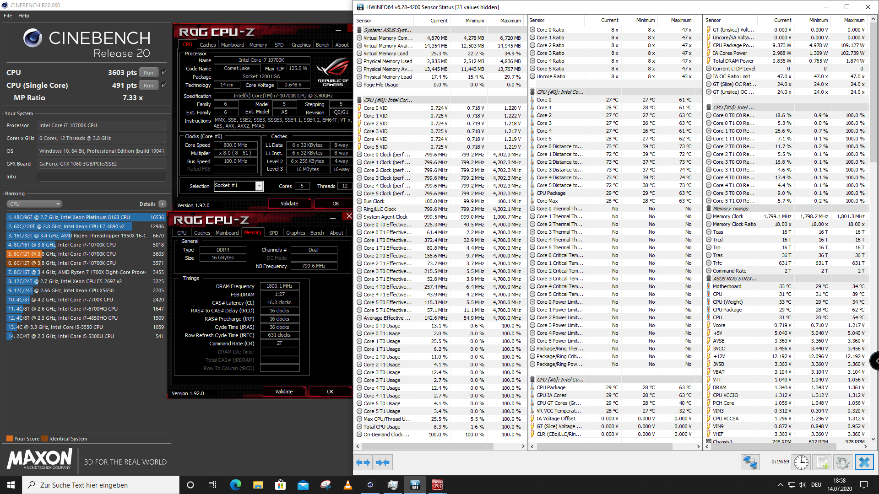Screen dimensions: 879x494
Task: Click the Cortana circle icon on taskbar
Action: point(190,485)
